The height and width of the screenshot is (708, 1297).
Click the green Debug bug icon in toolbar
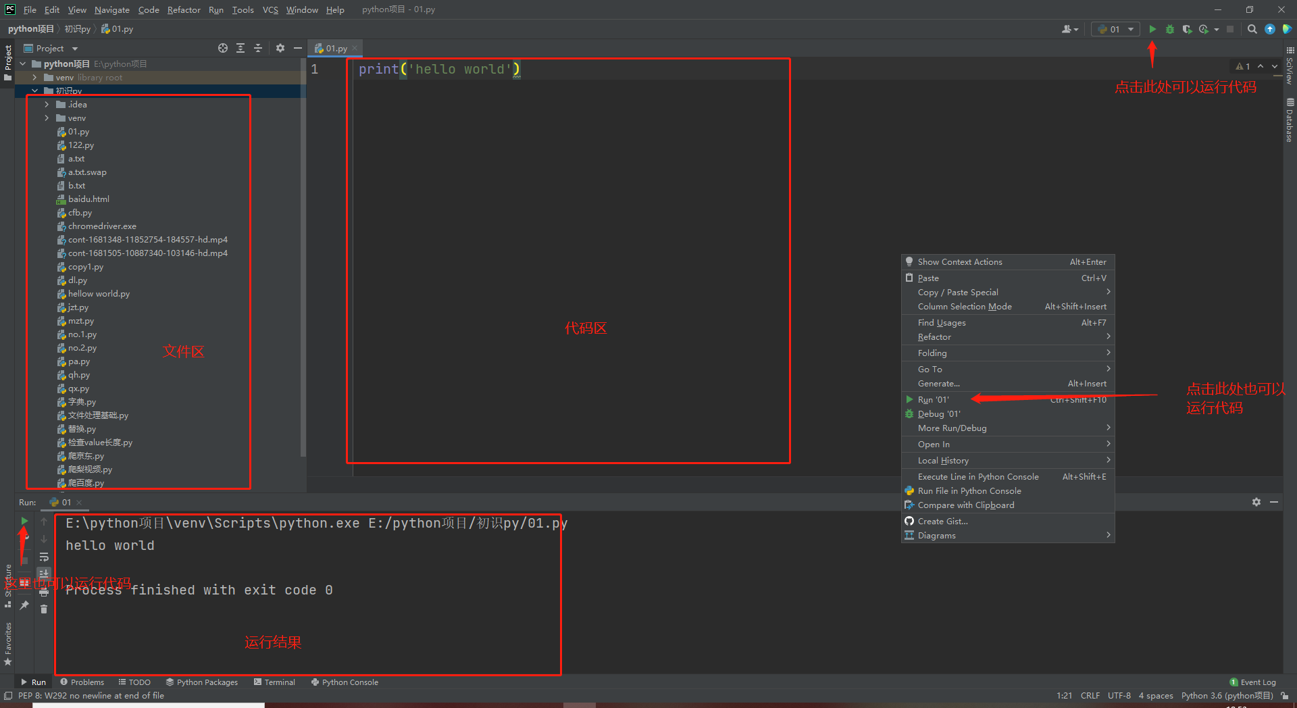[1170, 29]
